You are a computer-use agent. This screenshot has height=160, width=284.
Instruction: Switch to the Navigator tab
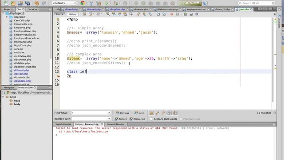pos(9,88)
